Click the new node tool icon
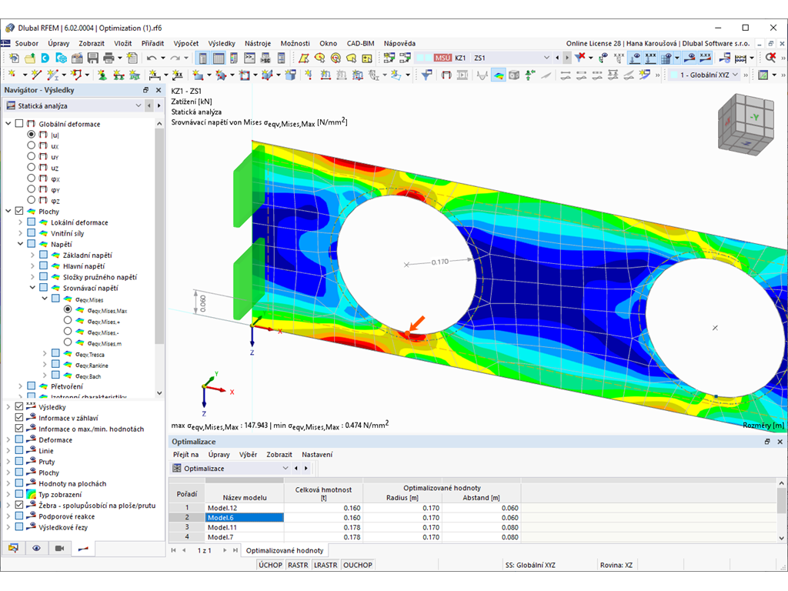The width and height of the screenshot is (788, 591). tap(12, 75)
